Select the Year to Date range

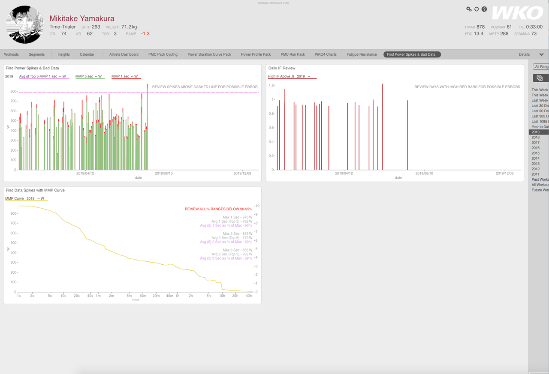(x=540, y=127)
